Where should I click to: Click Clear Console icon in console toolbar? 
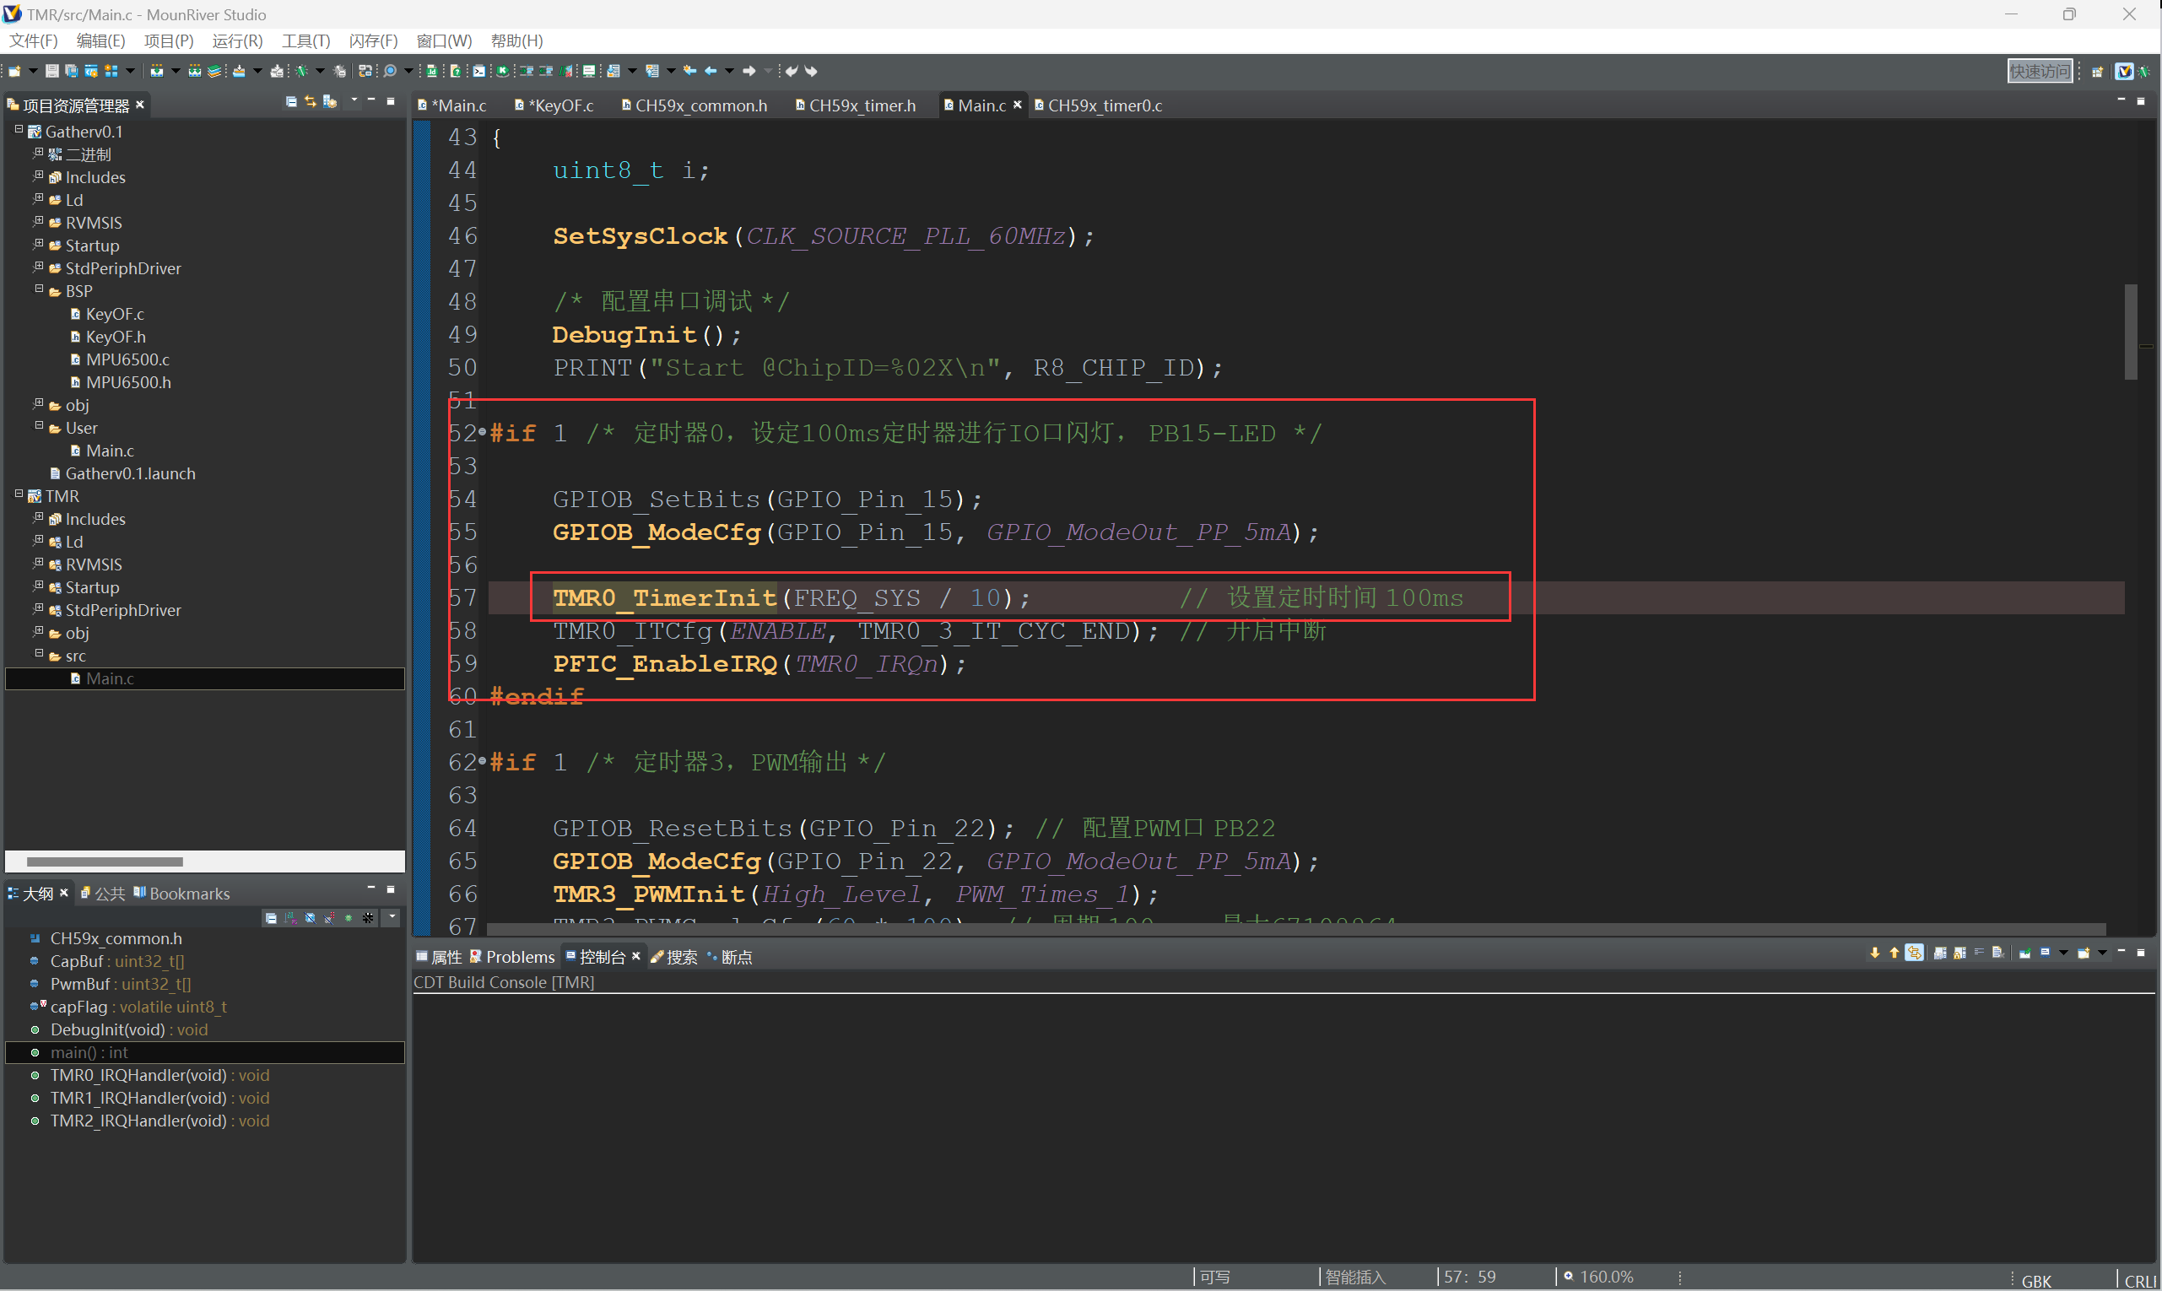1997,953
